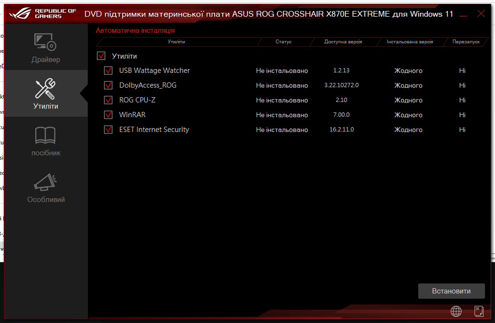Click version 2.10 value
The width and height of the screenshot is (495, 323).
click(341, 100)
